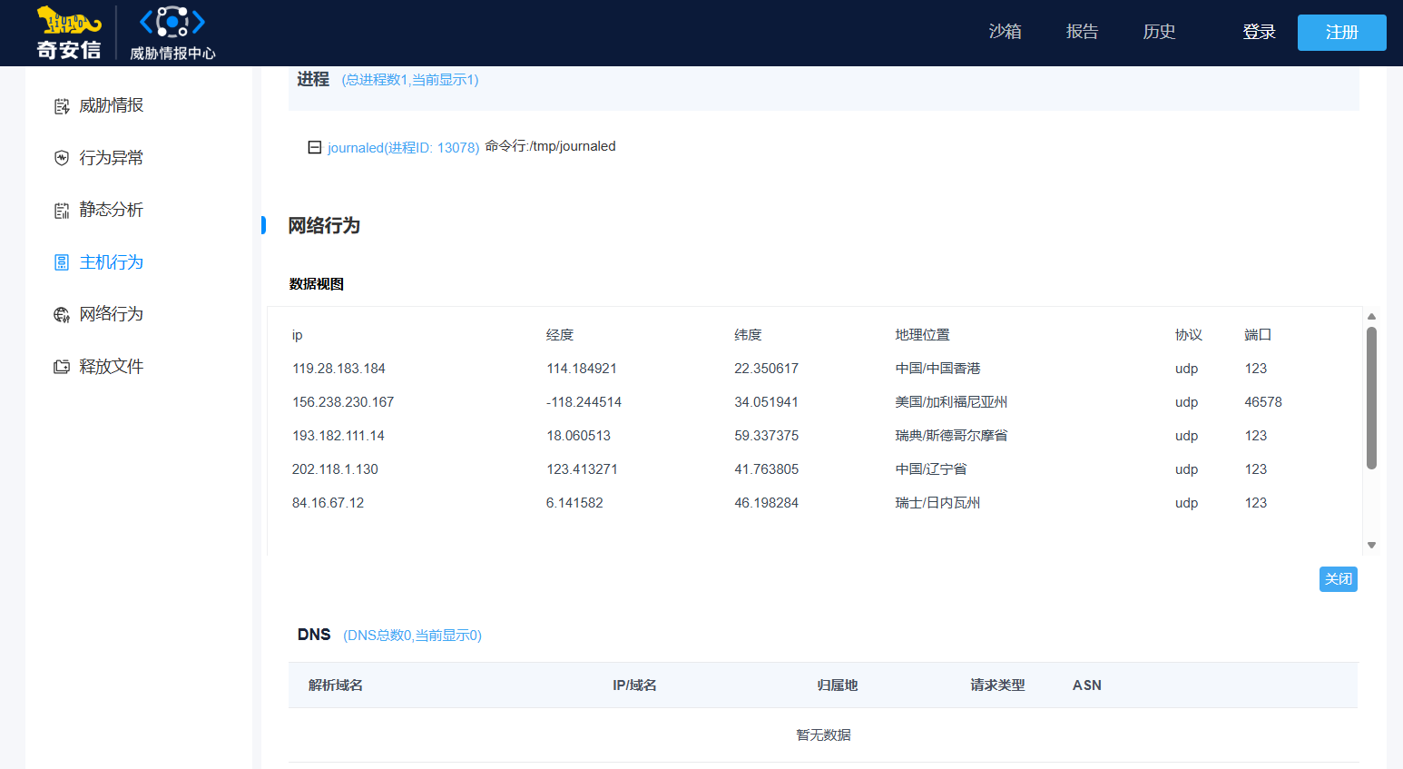Click the 中国/中国香港 location cell
Image resolution: width=1403 pixels, height=769 pixels.
[937, 369]
